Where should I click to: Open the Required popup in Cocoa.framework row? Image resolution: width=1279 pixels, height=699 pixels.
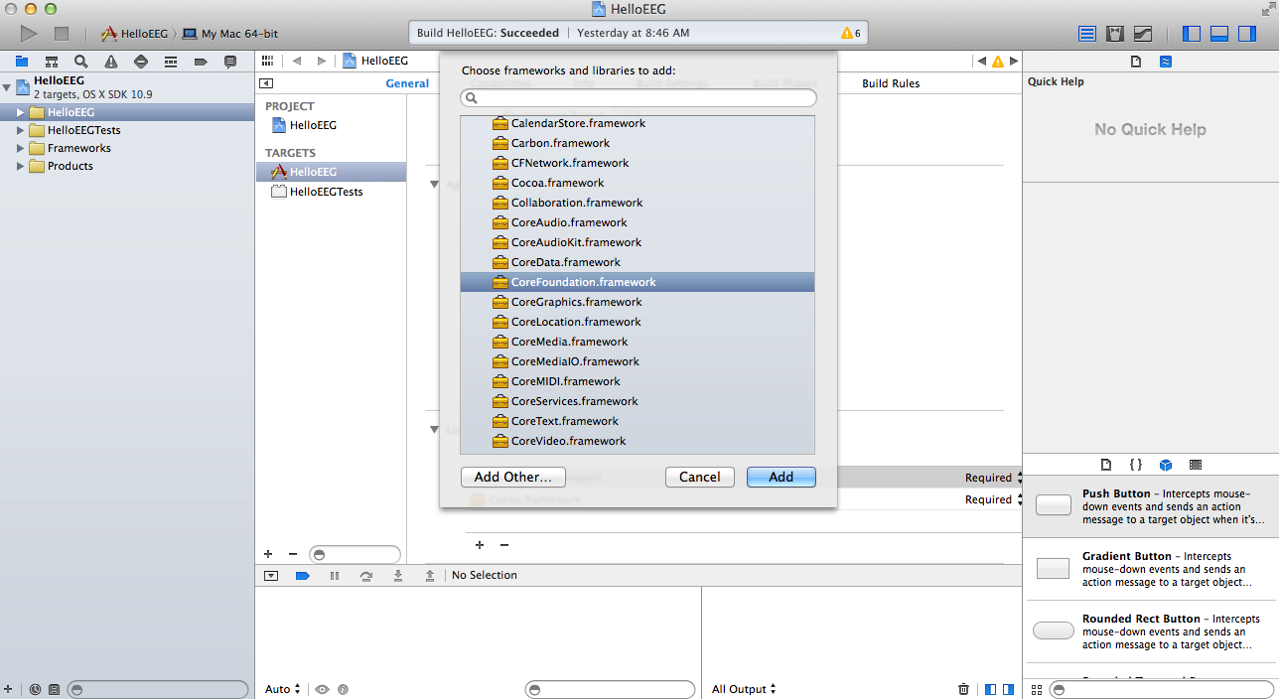tap(993, 499)
